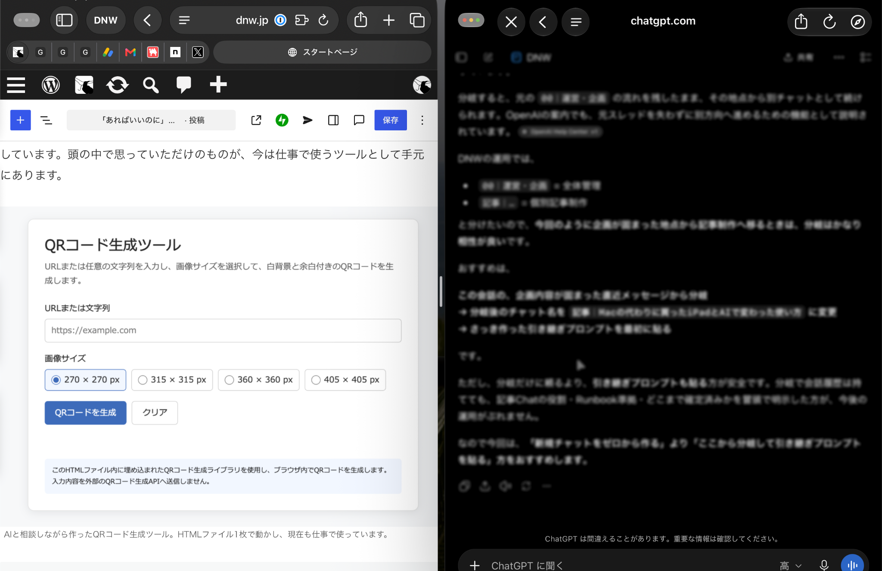This screenshot has height=571, width=882.
Task: Open the WordPress admin hamburger menu
Action: tap(16, 85)
